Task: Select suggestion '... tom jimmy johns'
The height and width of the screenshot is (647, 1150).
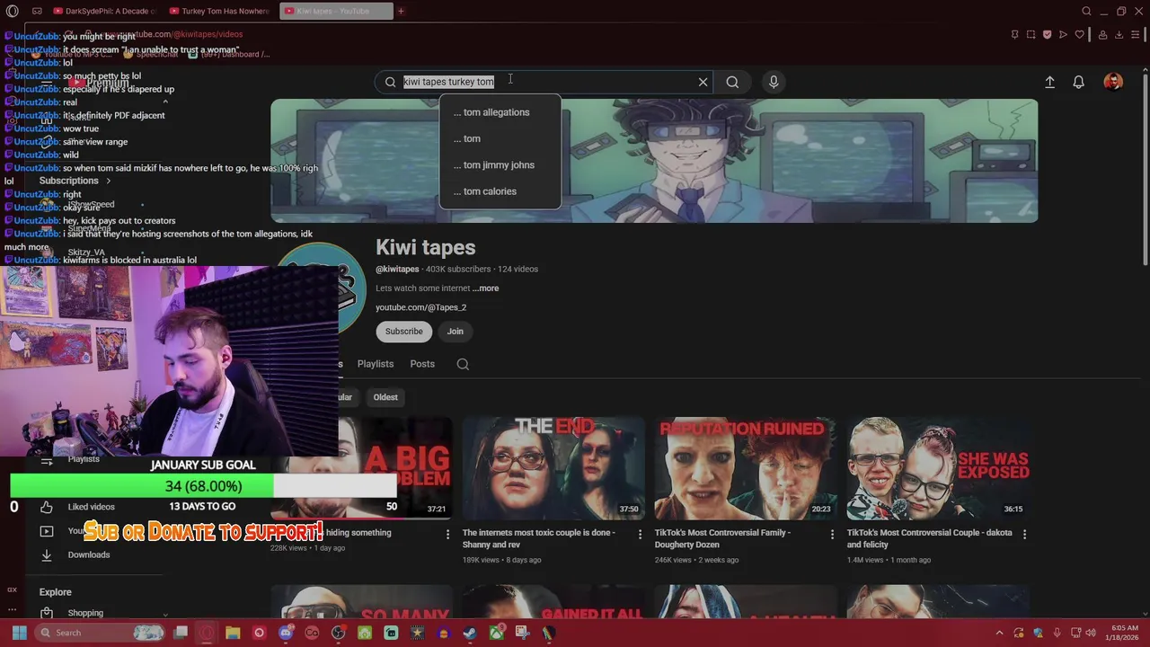Action: (500, 165)
